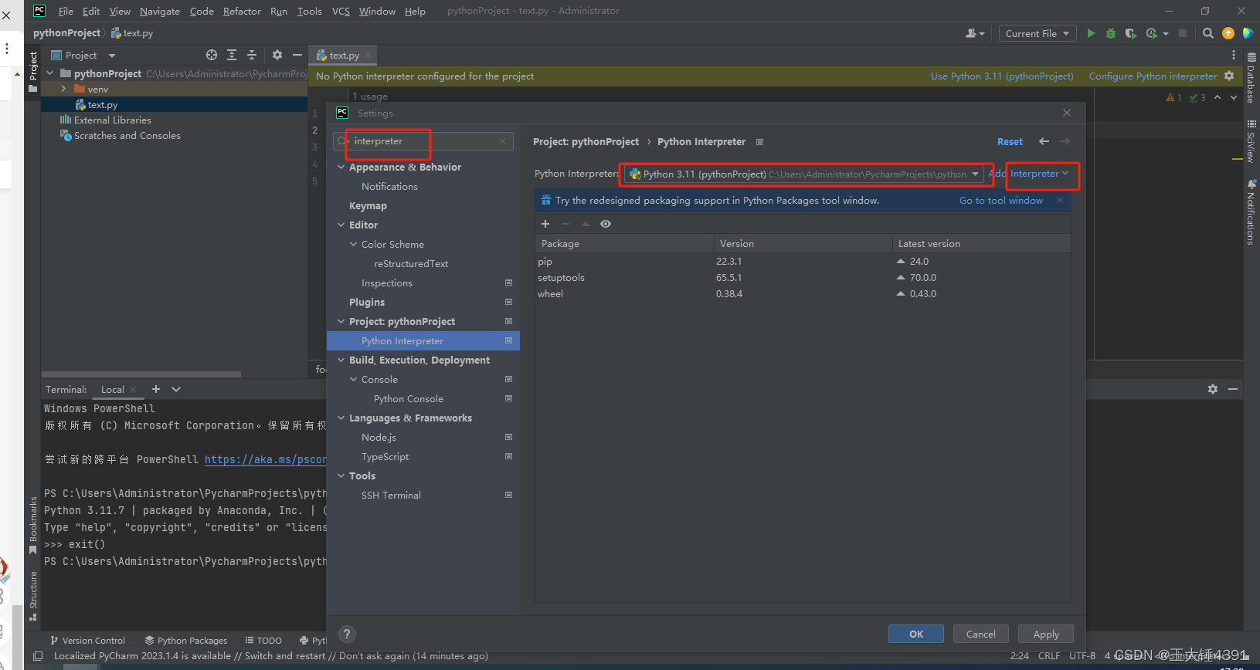
Task: Click the Project panel horizontal scrollbar
Action: pyautogui.click(x=141, y=374)
